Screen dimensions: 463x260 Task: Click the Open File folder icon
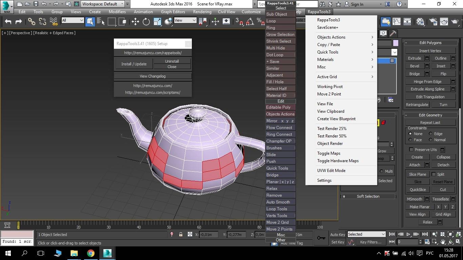point(28,4)
